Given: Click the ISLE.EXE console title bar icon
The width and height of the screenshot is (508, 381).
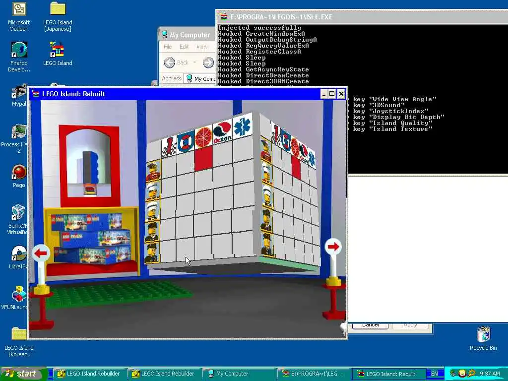Looking at the screenshot, I should [223, 16].
